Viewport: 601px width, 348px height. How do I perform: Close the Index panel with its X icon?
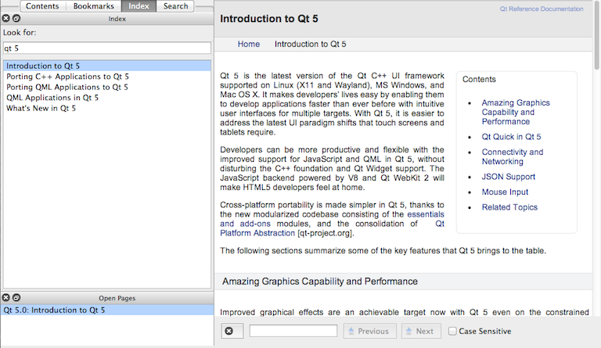pyautogui.click(x=5, y=18)
